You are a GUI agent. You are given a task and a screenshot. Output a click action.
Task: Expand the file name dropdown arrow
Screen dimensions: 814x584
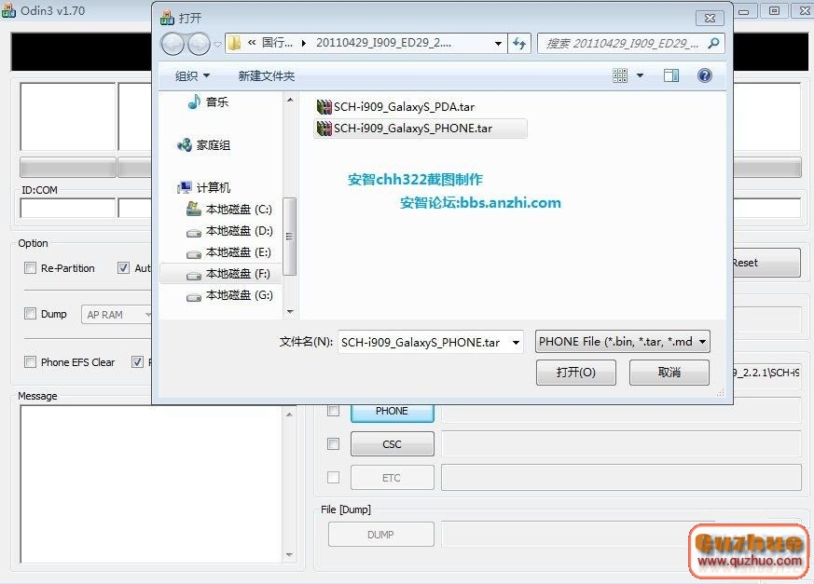tap(516, 343)
